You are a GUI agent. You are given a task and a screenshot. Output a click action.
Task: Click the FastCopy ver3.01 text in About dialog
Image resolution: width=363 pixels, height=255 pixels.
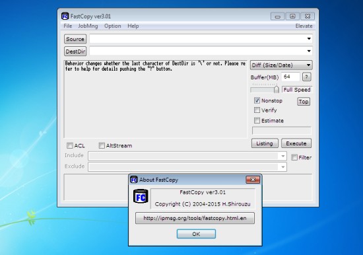(x=203, y=192)
